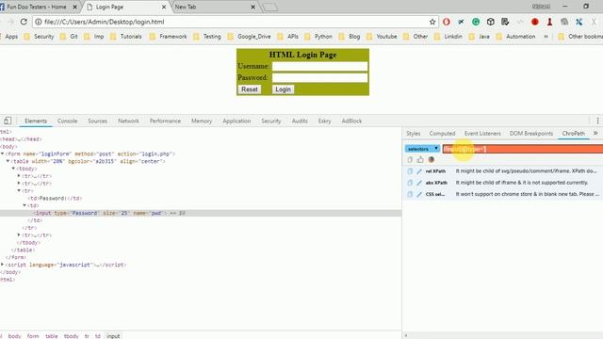The width and height of the screenshot is (603, 339).
Task: Copy the rel XPath value
Action: click(410, 171)
